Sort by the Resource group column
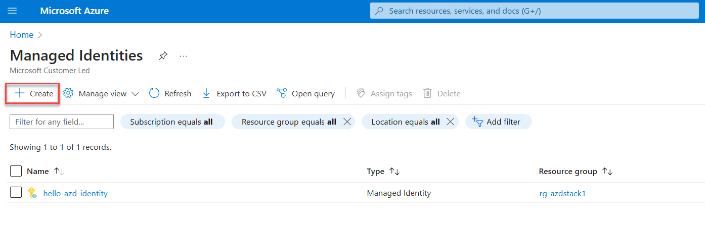705x228 pixels. (607, 172)
